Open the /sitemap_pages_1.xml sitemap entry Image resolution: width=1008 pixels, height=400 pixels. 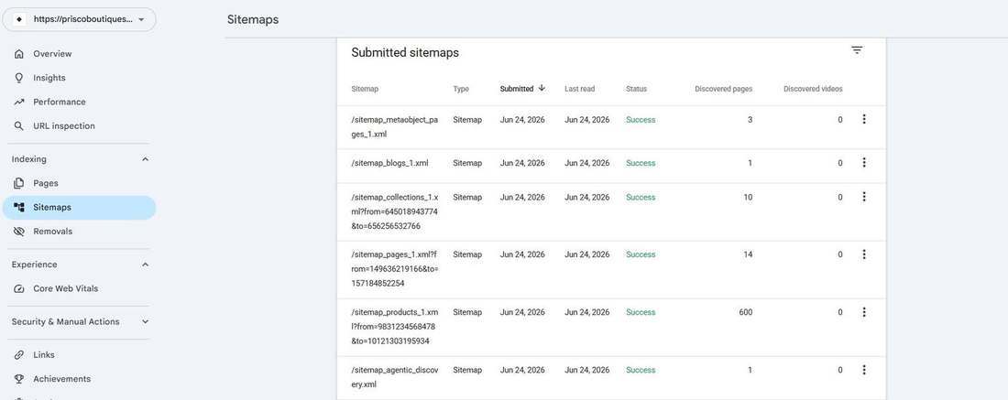pos(394,269)
